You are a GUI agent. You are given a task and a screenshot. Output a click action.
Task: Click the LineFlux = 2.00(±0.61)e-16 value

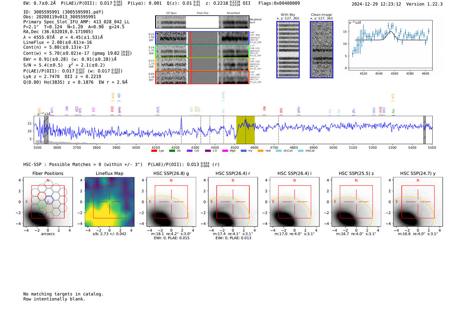click(x=58, y=42)
